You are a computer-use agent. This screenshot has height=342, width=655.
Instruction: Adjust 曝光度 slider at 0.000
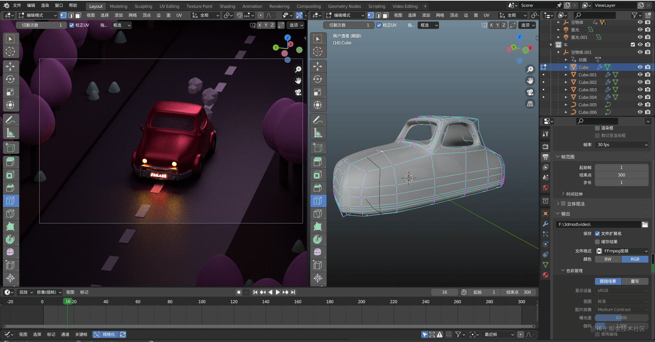pos(622,318)
